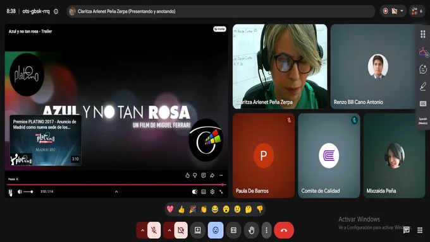
Task: Click the recording indicator icon
Action: 385,11
